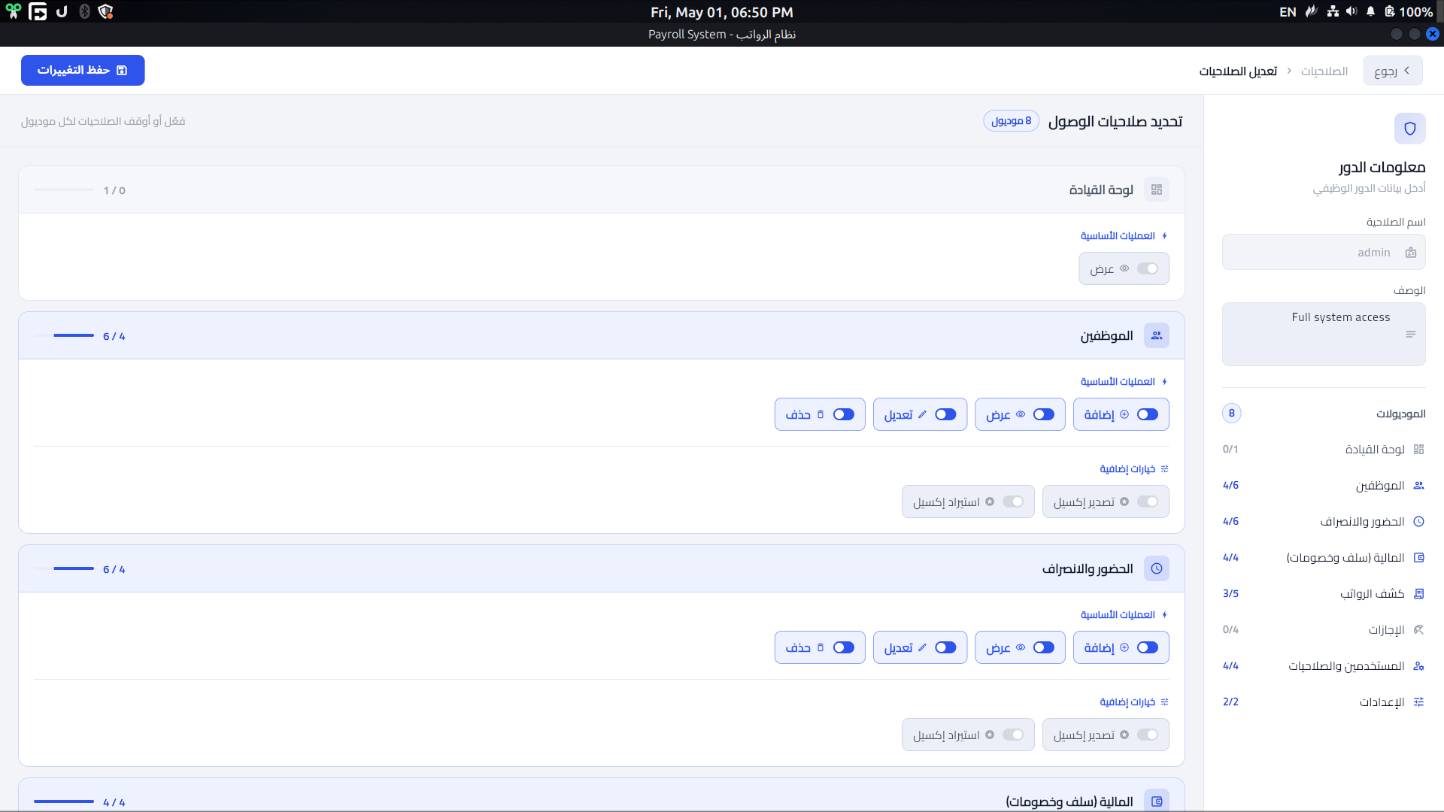Enable عرض permission for لوحة القيادة

click(1148, 268)
